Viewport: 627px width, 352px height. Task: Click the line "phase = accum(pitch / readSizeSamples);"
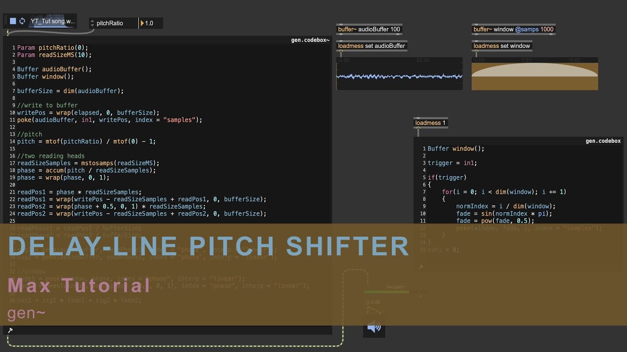pyautogui.click(x=86, y=170)
